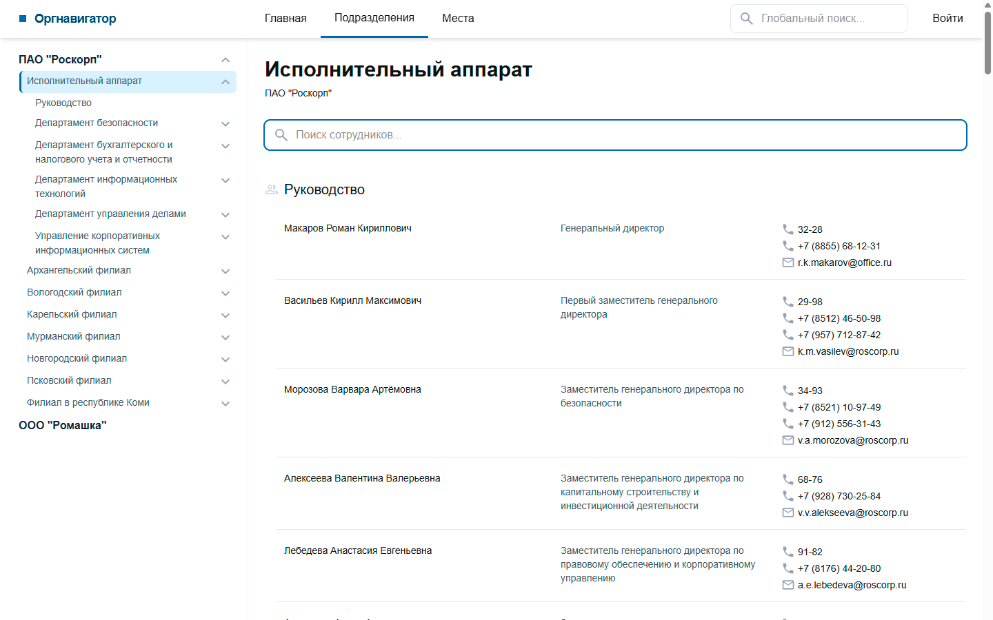This screenshot has height=620, width=993.
Task: Click envelope icon beside k.m.vasilev@roscorp.ru
Action: tap(788, 351)
